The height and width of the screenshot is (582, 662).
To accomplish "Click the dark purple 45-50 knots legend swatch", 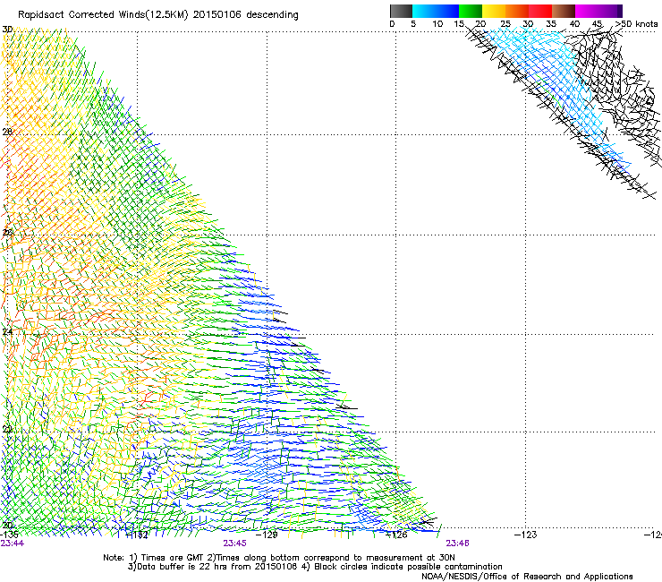I will point(610,11).
